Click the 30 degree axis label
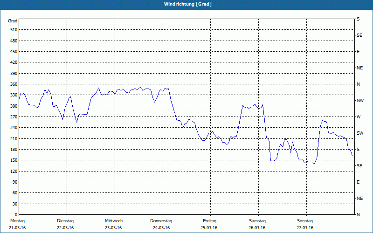The image size is (373, 233). (15, 204)
